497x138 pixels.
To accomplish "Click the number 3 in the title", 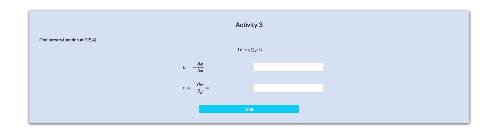I will tap(261, 25).
